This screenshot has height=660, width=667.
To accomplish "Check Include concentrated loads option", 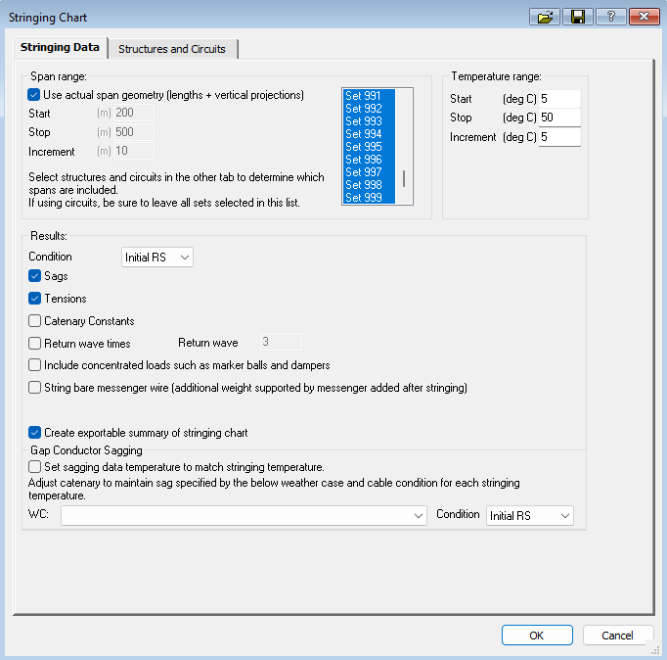I will coord(35,365).
